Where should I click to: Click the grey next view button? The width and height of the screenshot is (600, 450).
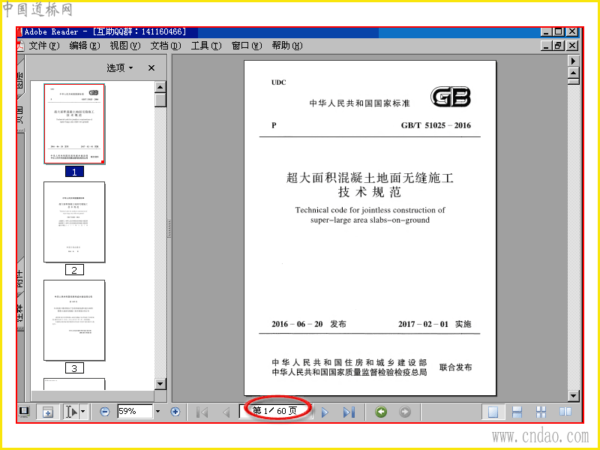[x=404, y=412]
